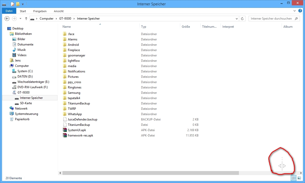Refresh the Interner Speicher view

pos(242,19)
